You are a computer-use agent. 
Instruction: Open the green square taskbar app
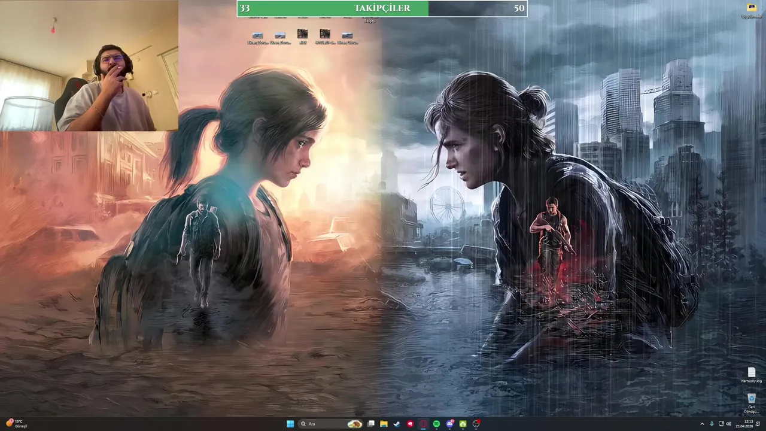tap(463, 424)
